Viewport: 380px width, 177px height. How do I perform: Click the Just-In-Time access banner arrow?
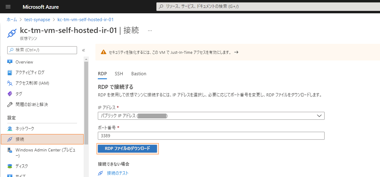point(236,52)
